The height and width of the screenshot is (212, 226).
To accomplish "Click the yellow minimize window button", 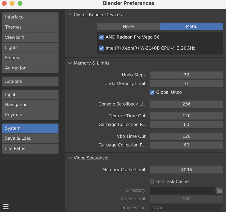I will point(12,3).
